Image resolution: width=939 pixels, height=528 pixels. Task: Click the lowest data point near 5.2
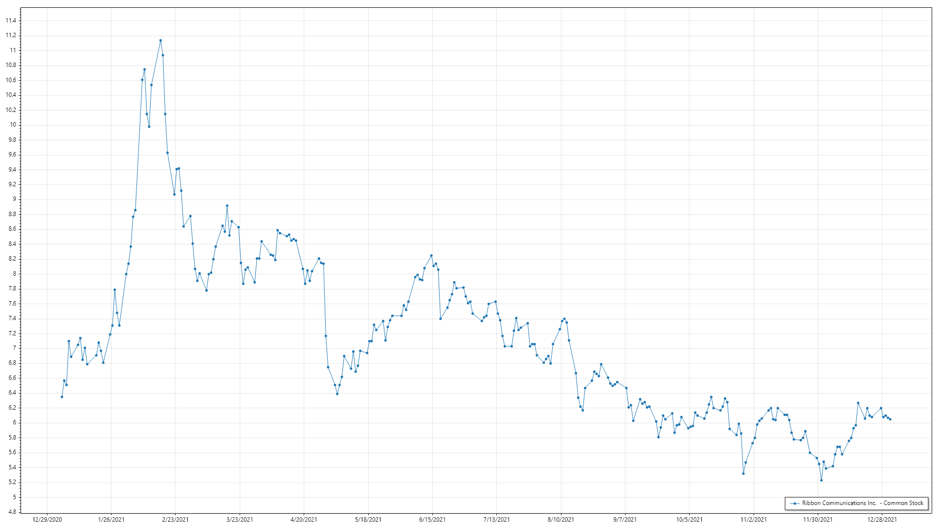click(x=821, y=481)
